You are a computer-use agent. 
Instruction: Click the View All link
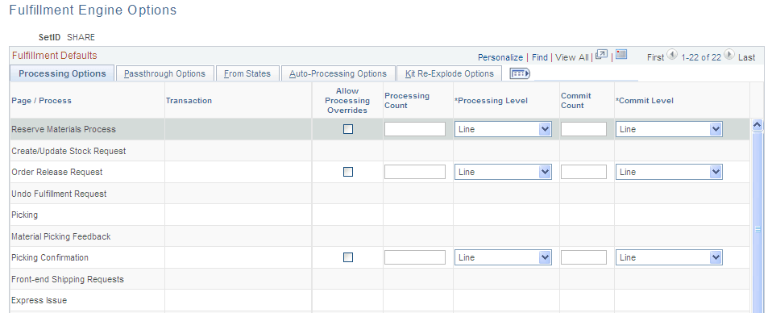coord(571,57)
